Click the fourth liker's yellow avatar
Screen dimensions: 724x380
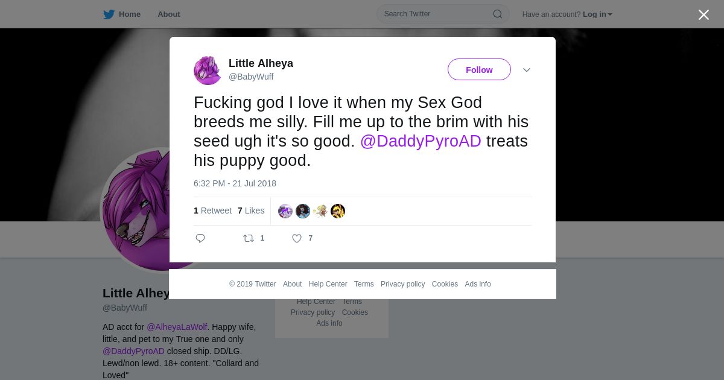tap(338, 211)
